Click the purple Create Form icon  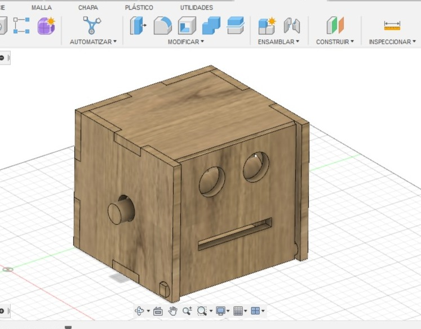(46, 26)
